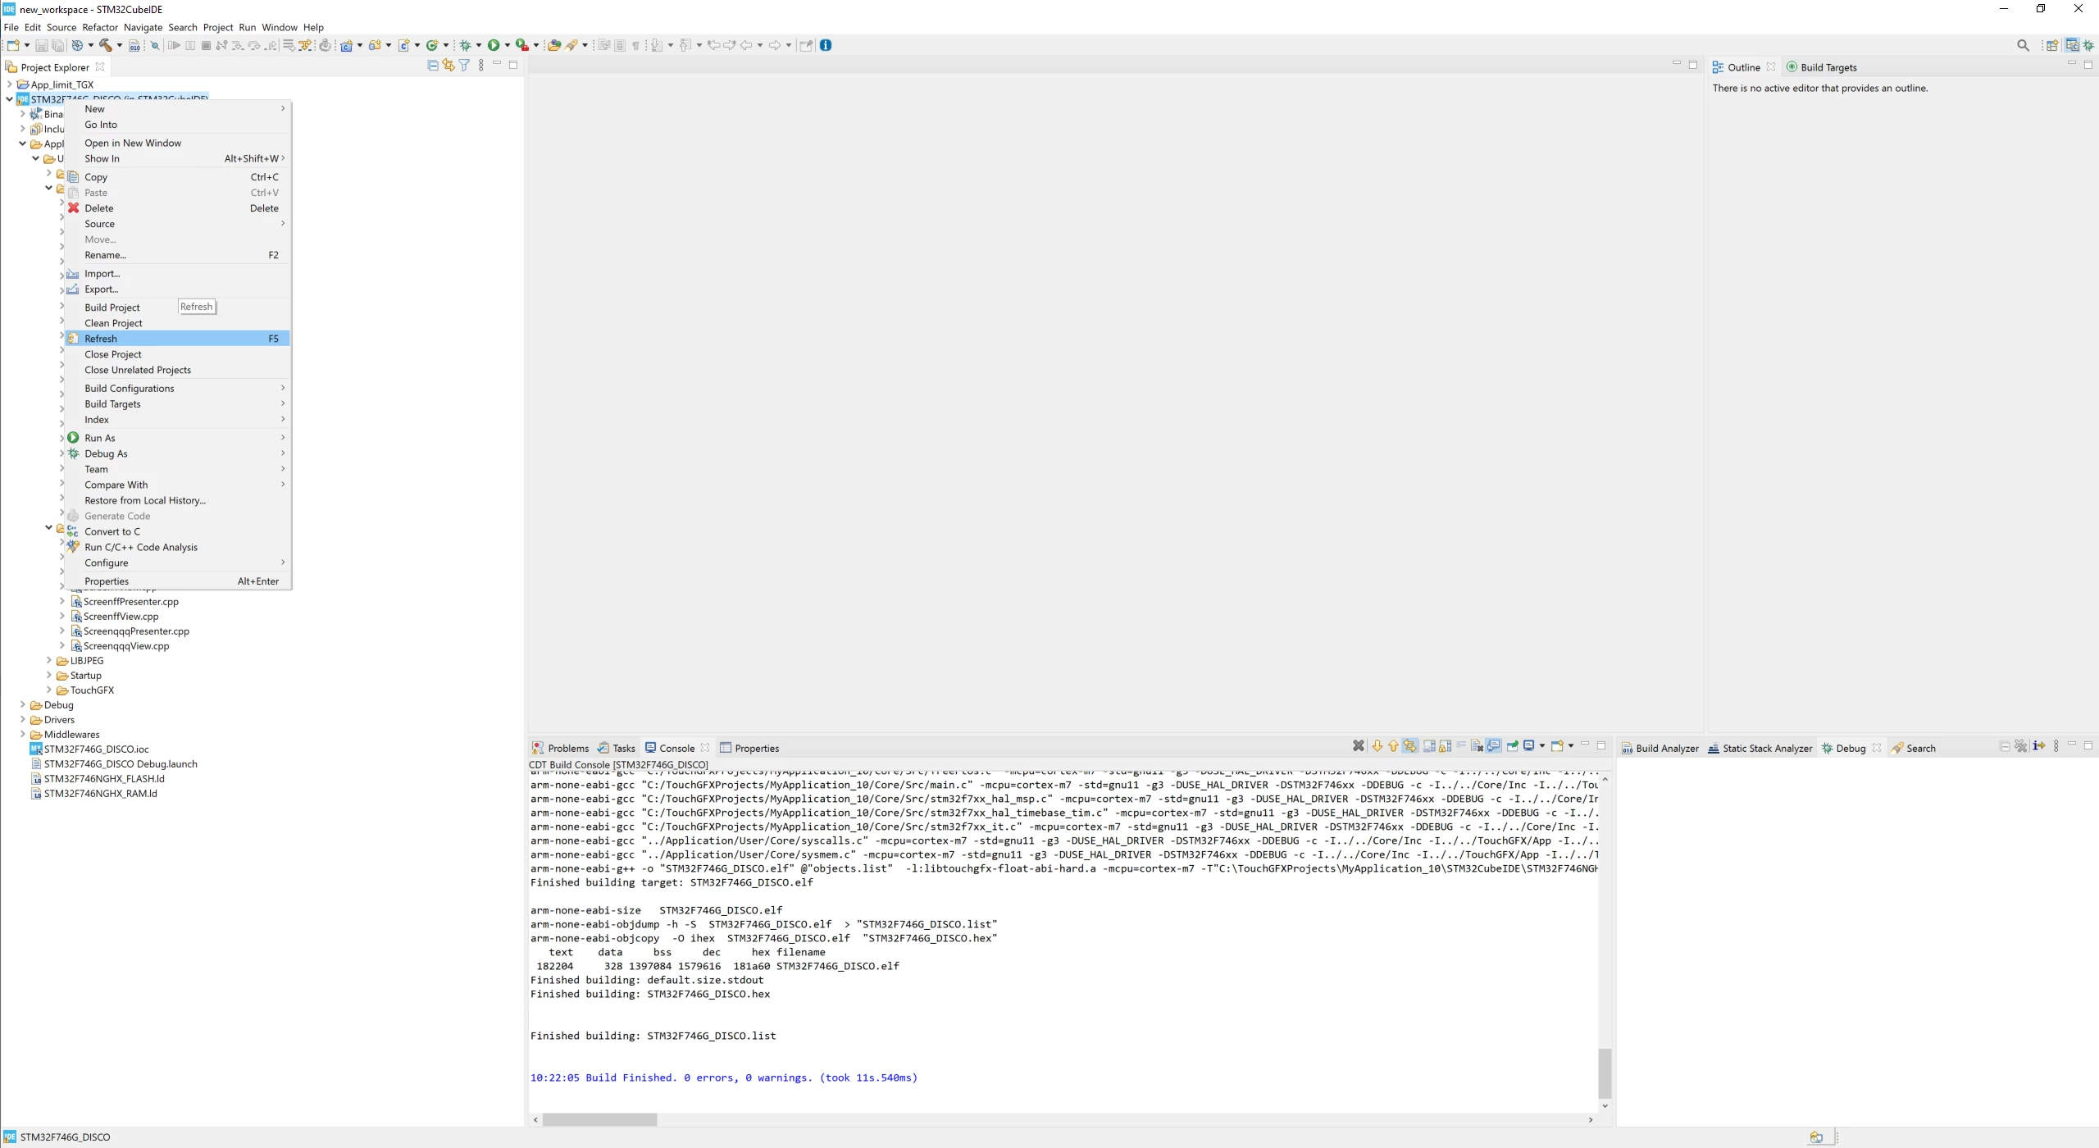This screenshot has height=1148, width=2099.
Task: Select STM32F746G_DISCO.ioc file
Action: [x=89, y=749]
